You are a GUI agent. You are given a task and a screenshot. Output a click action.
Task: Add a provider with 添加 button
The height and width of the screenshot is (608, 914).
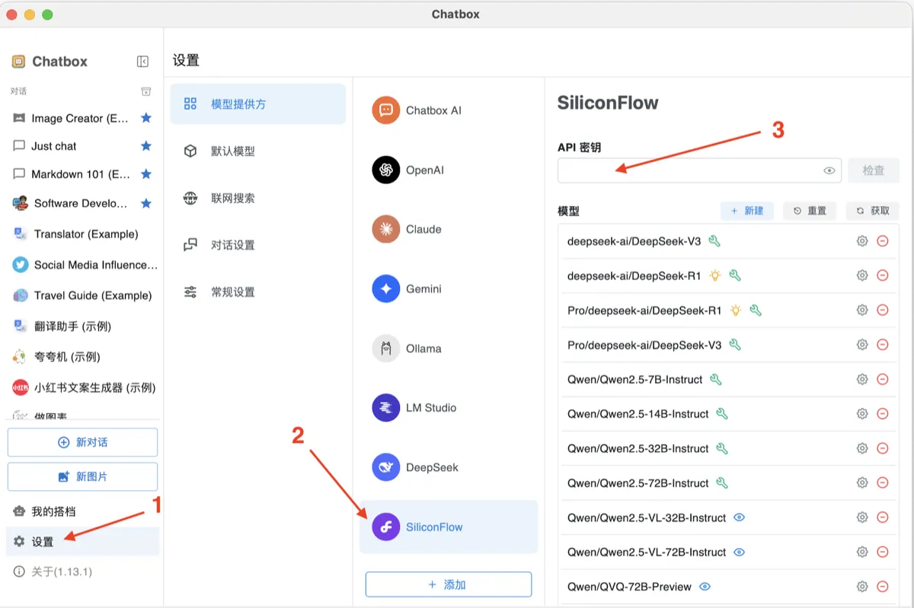click(449, 584)
